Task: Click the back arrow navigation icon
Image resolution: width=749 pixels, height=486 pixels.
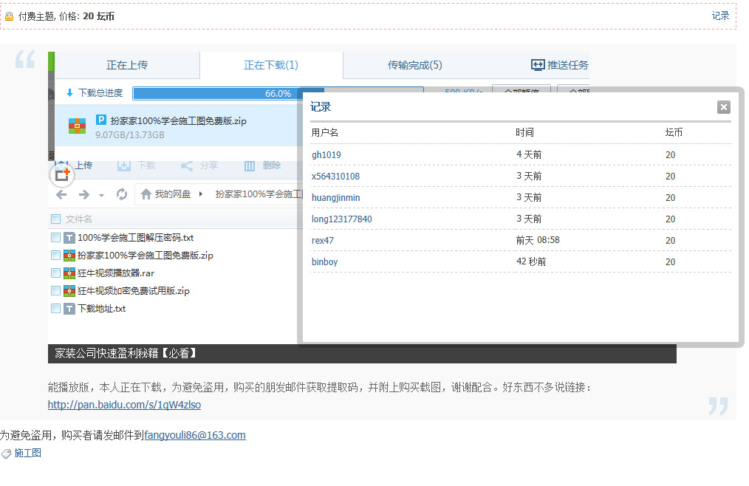Action: [61, 194]
